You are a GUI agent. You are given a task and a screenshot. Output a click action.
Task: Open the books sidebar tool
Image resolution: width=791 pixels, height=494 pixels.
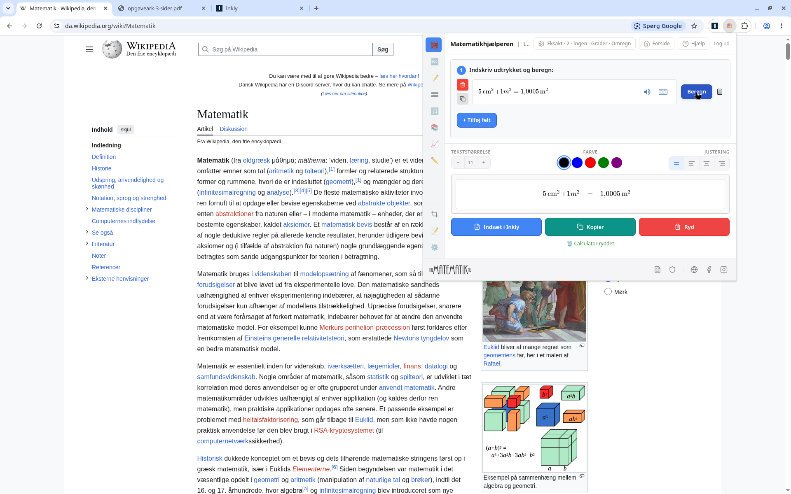[x=434, y=128]
